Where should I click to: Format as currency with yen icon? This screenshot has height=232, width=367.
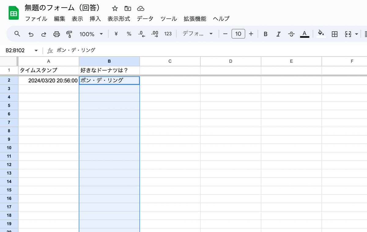click(x=116, y=34)
